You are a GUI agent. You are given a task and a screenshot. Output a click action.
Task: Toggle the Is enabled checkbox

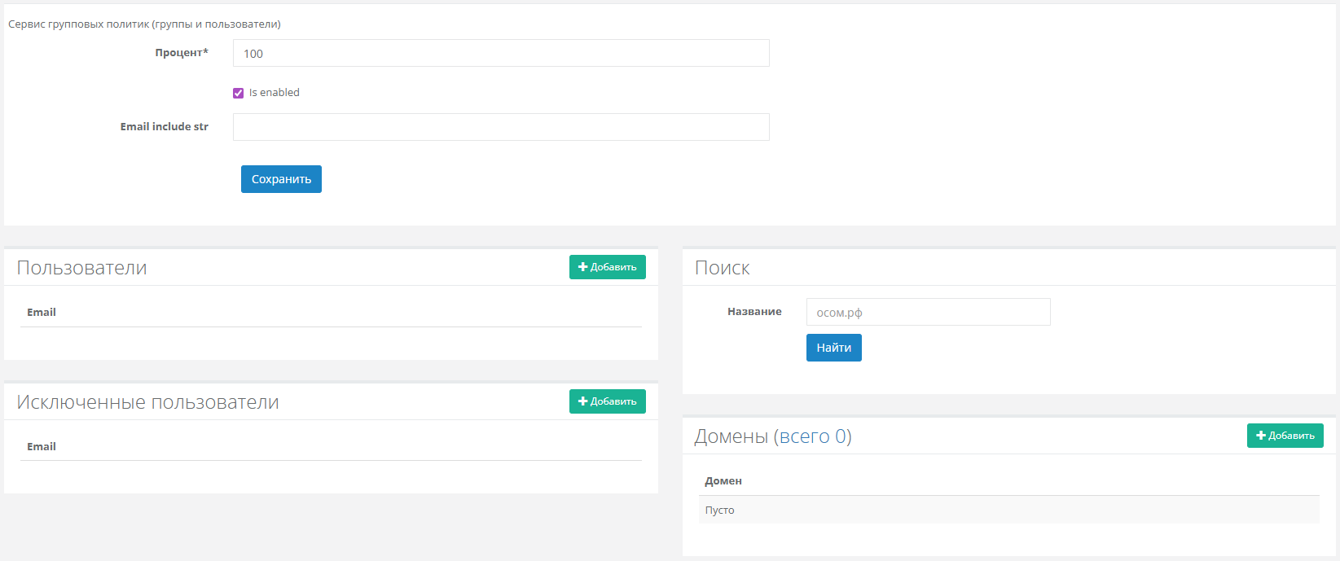point(238,93)
